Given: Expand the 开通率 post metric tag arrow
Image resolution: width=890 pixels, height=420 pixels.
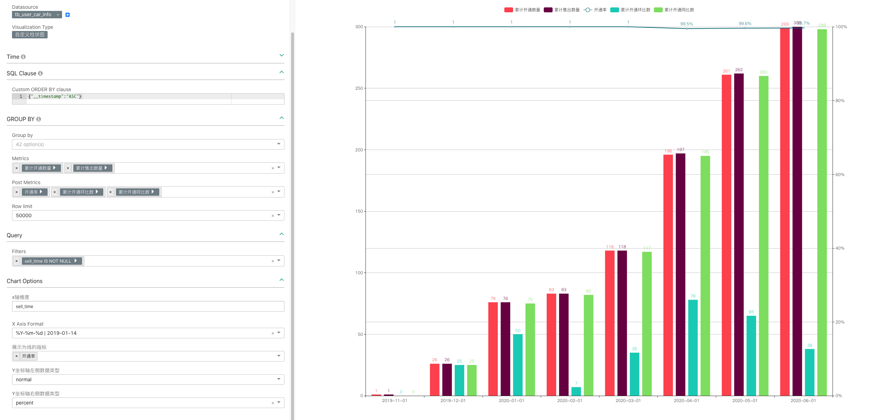Looking at the screenshot, I should [x=41, y=192].
